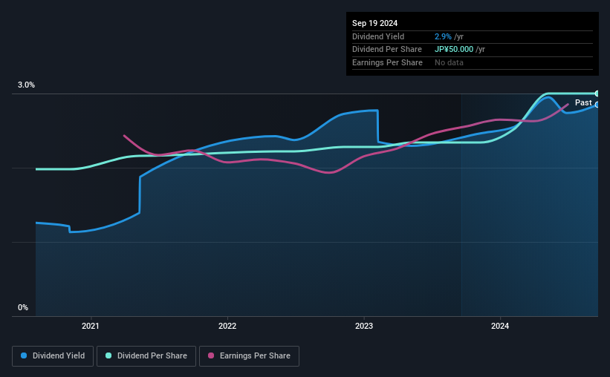Click the 0% y-axis label
Viewport: 610px width, 377px height.
coord(23,307)
